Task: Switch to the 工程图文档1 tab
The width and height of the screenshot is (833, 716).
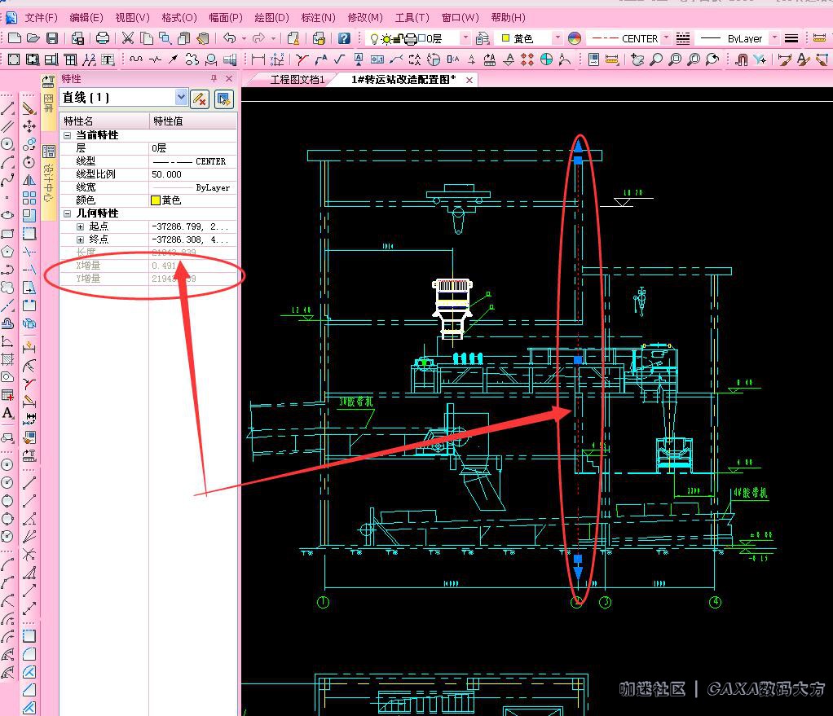Action: click(x=297, y=80)
